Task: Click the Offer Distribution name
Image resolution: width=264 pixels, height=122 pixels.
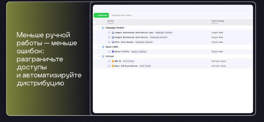Action: pyautogui.click(x=124, y=42)
